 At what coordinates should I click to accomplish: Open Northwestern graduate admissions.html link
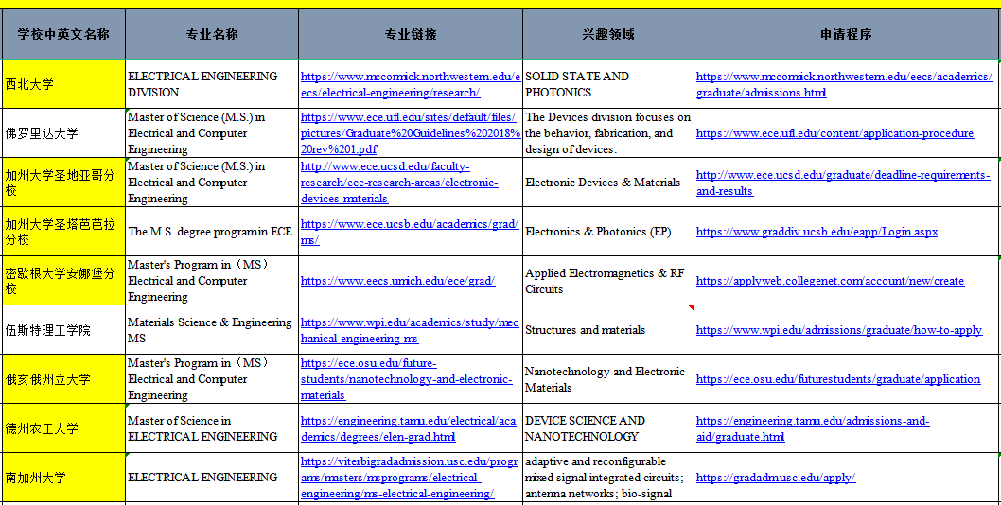845,84
